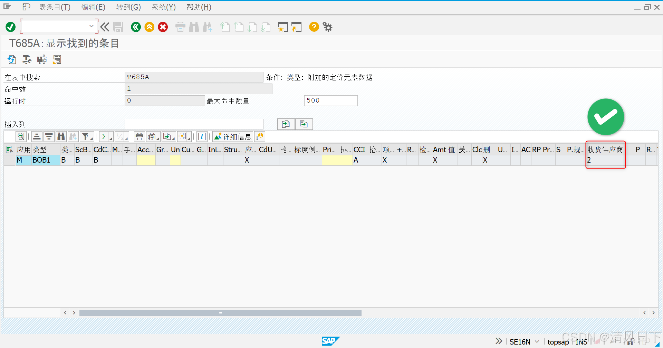Open the 帮助(H) menu
Viewport: 663px width, 348px height.
(x=198, y=7)
